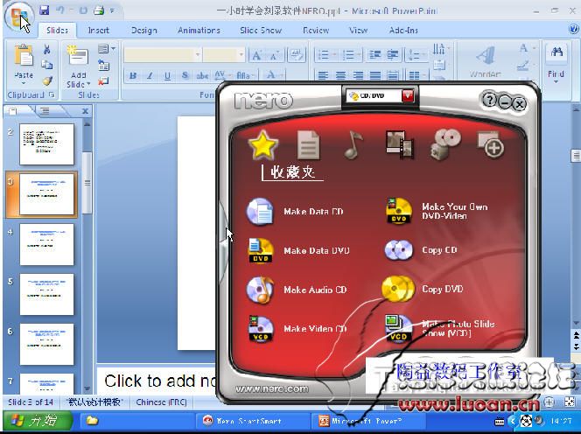
Task: Open the CD/DVD disc type dropdown in Nero
Action: pos(408,96)
